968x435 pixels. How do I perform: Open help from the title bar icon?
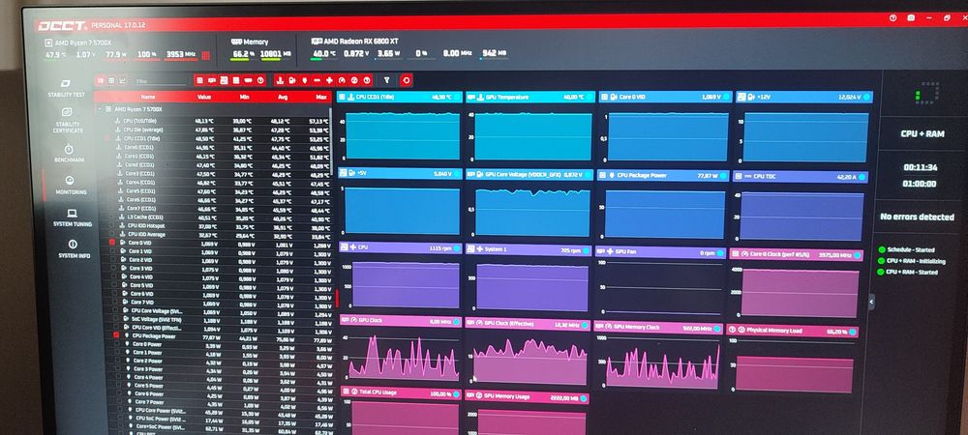tap(892, 17)
